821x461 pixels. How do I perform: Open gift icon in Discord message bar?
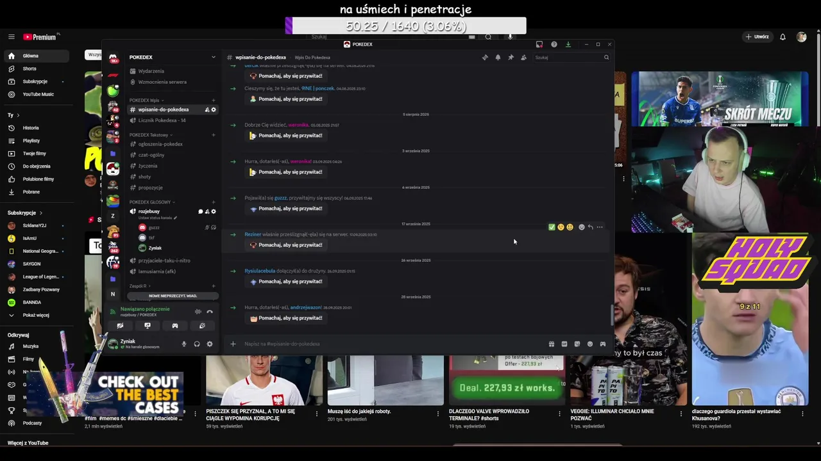click(552, 344)
